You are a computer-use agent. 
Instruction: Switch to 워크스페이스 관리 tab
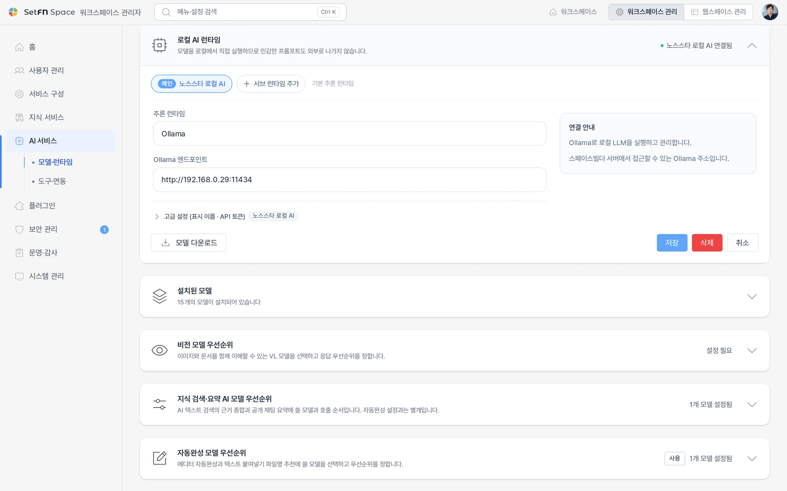[x=646, y=12]
